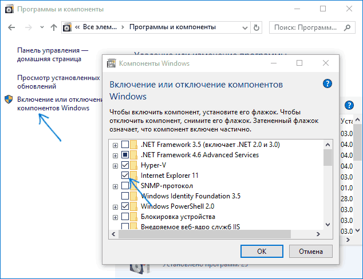Viewport: 363px width, 279px height.
Task: Open Просмотр установленных обновлений link
Action: (x=58, y=82)
